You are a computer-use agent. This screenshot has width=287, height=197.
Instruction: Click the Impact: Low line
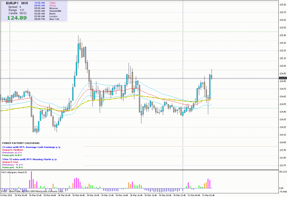(11, 162)
